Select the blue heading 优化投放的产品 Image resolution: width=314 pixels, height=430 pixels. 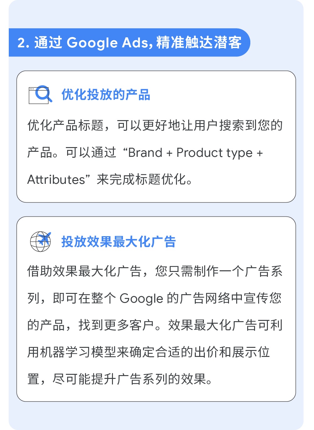tap(106, 95)
